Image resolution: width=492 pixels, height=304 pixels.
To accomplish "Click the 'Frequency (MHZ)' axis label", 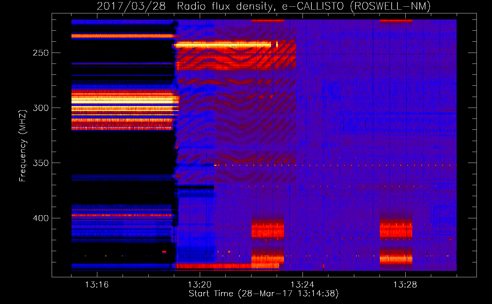I will click(x=23, y=146).
